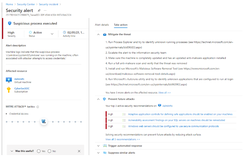
Task: Navigate to Security Center breadcrumb
Action: 26,4
